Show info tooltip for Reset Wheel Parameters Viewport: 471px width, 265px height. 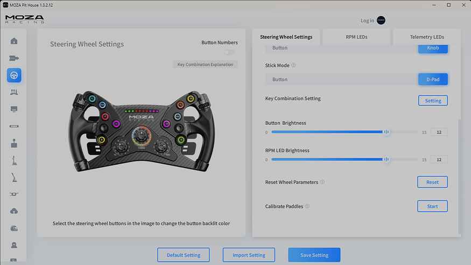(x=322, y=182)
